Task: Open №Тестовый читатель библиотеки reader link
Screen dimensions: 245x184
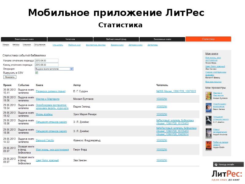Action: 175,122
